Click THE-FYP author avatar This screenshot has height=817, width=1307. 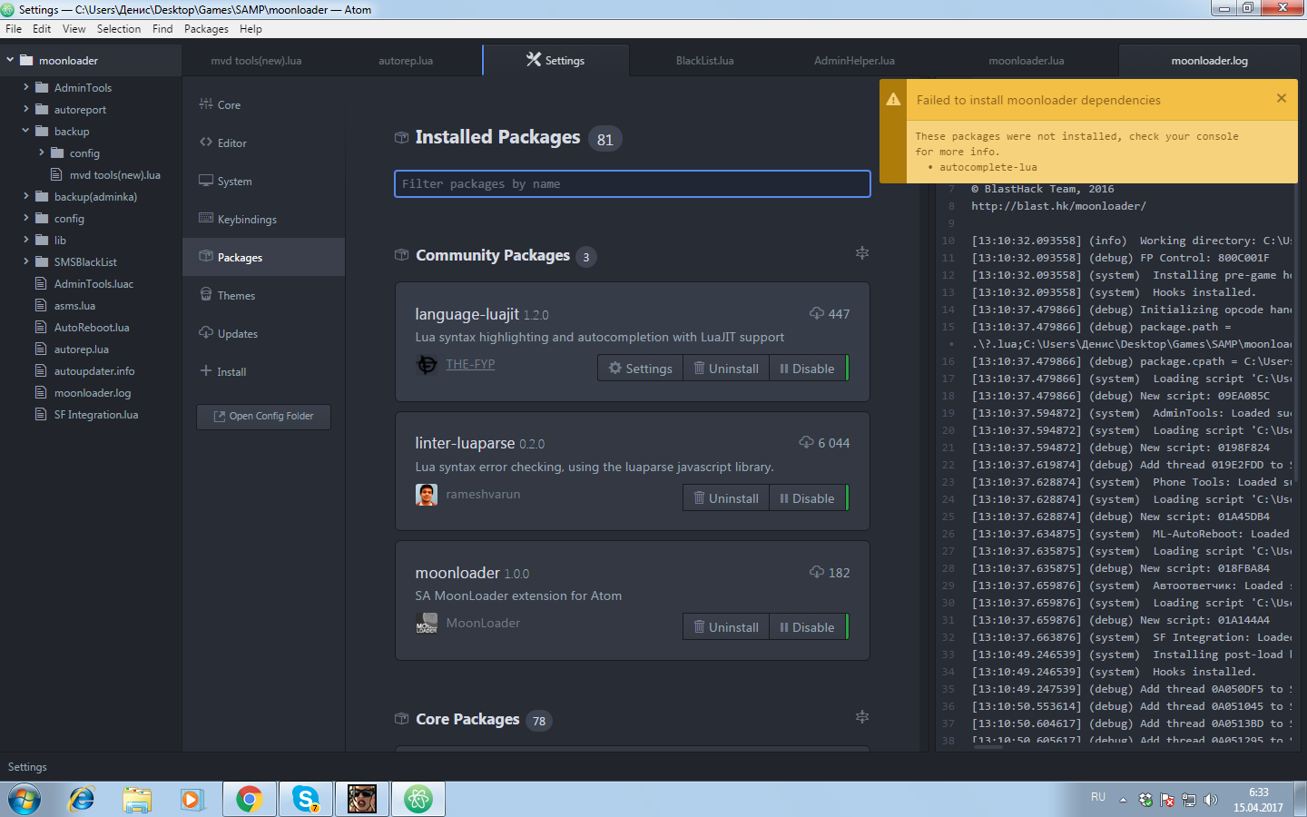(x=427, y=365)
